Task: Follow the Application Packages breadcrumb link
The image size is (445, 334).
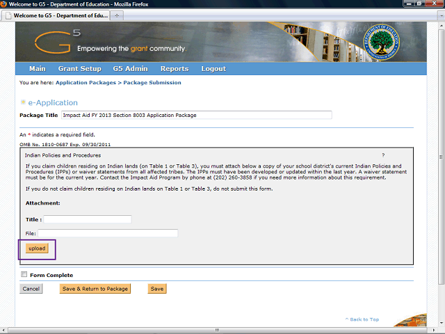Action: pos(86,83)
